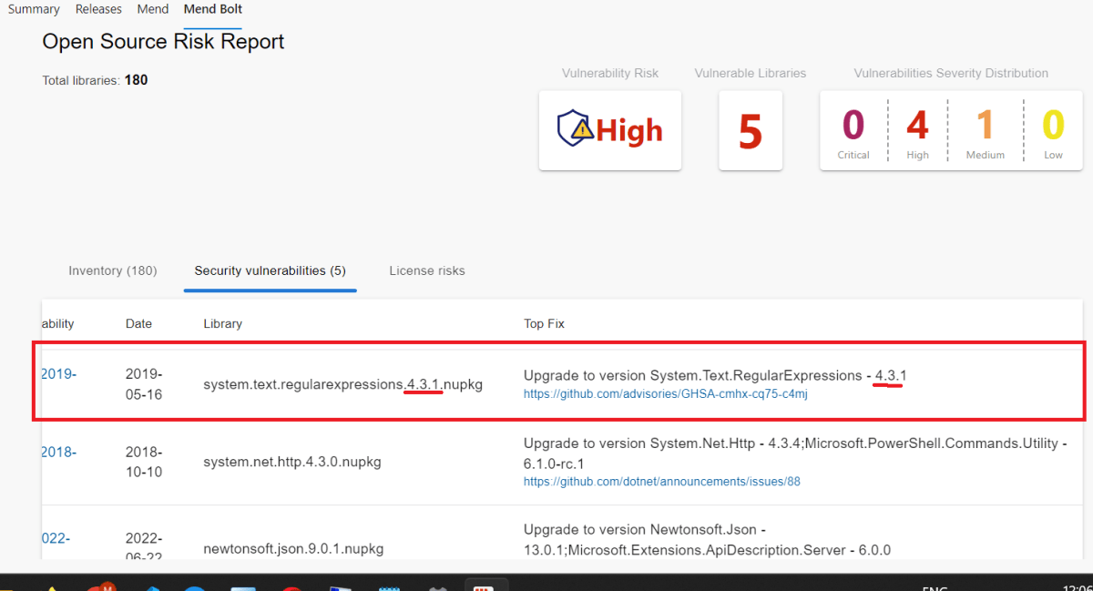Click the Critical severity count 0
The width and height of the screenshot is (1093, 591).
(853, 126)
